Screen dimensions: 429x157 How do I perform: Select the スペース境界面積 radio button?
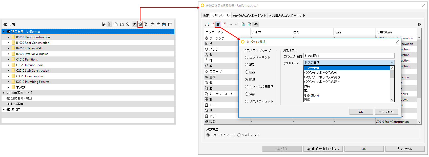(x=247, y=87)
